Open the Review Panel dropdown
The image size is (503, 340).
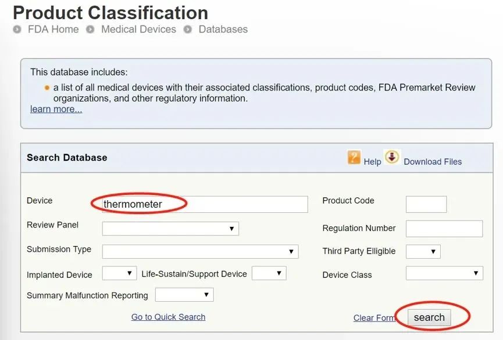point(170,229)
